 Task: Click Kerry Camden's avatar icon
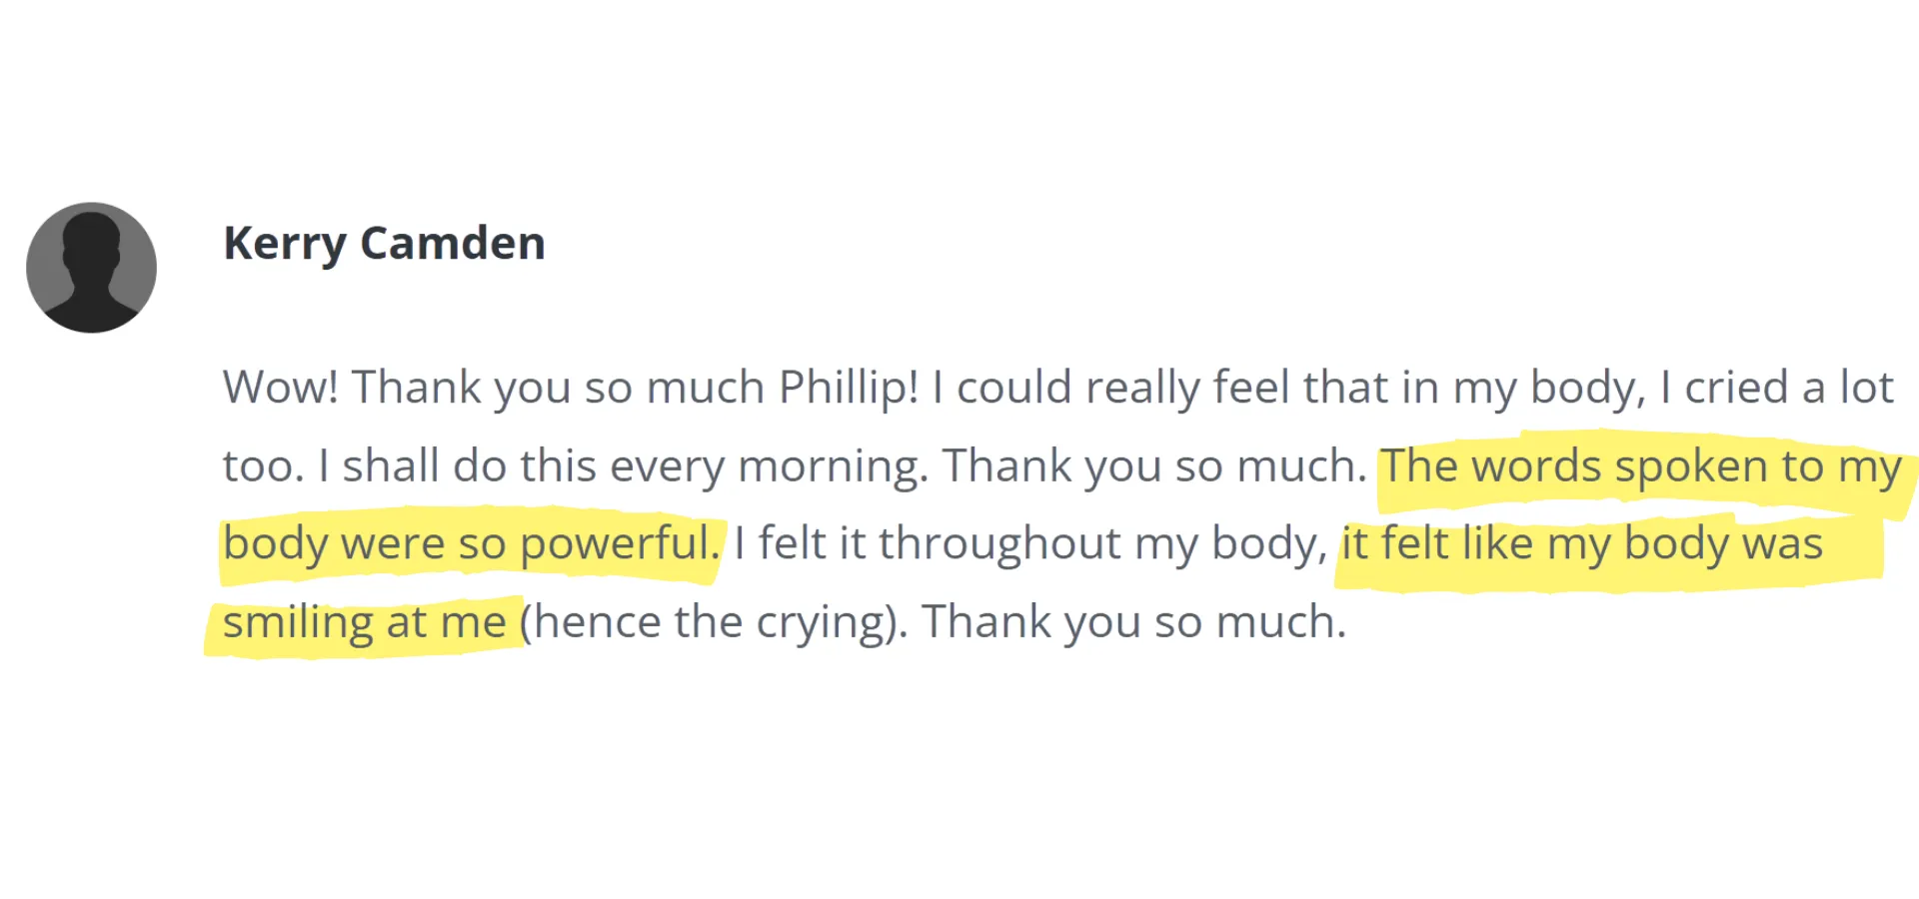(x=91, y=267)
